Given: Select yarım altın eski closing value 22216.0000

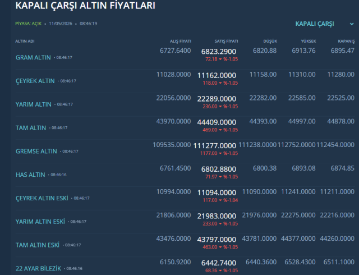Looking at the screenshot, I should click(x=337, y=215).
